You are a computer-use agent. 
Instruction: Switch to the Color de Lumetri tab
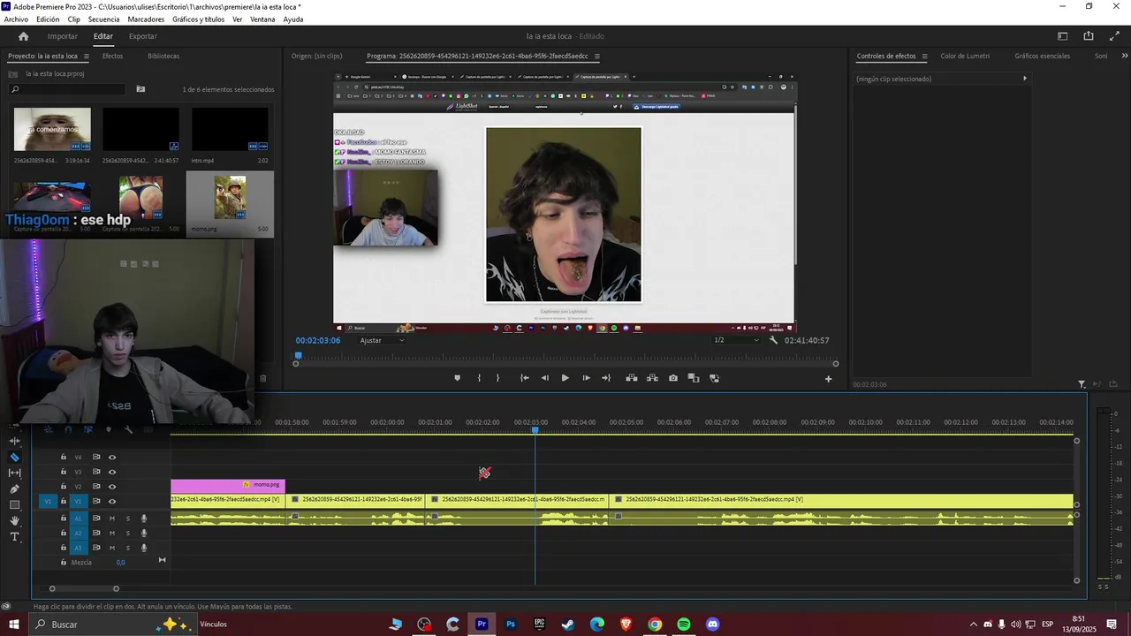[x=965, y=57]
